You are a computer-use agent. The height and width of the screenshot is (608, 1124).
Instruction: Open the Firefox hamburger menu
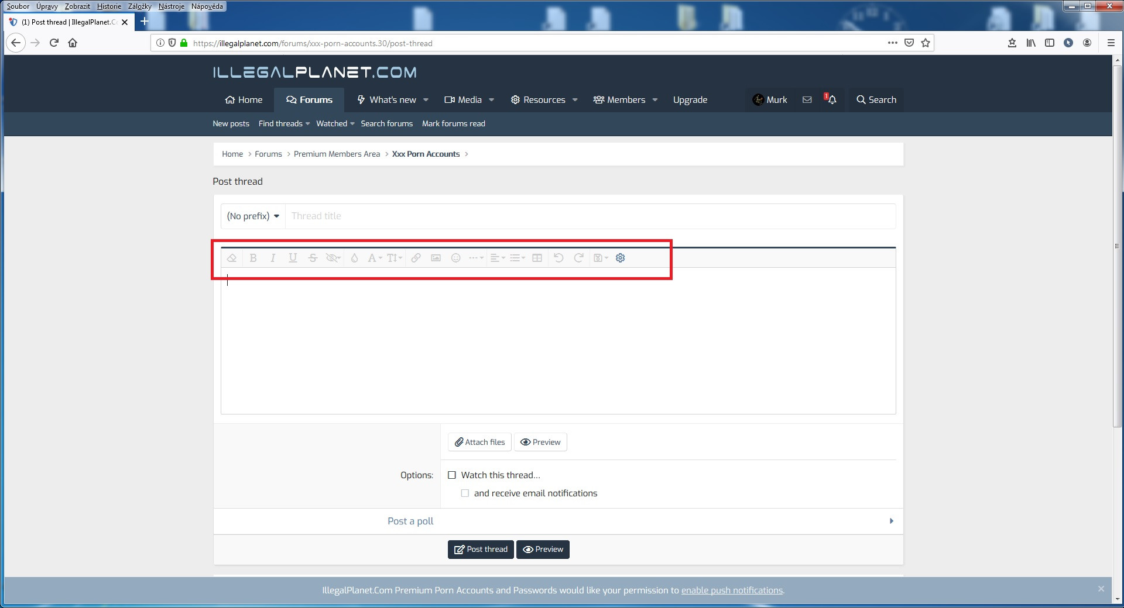tap(1111, 43)
